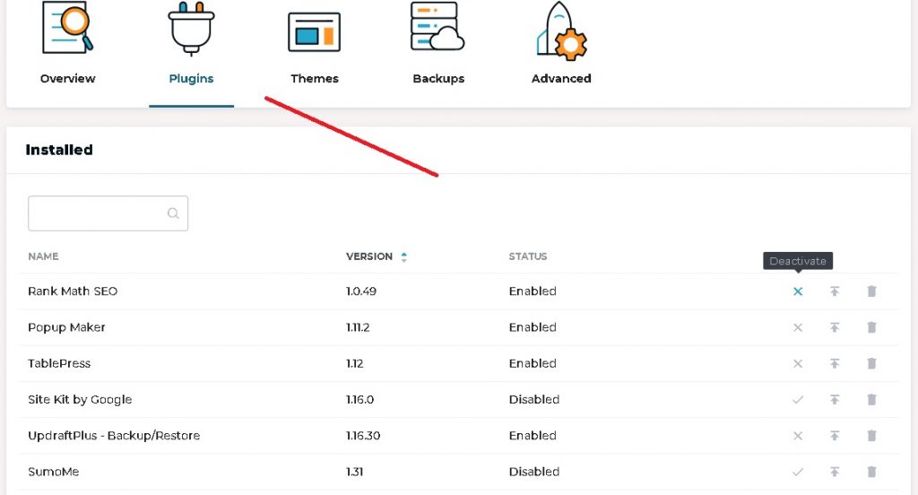The height and width of the screenshot is (495, 918).
Task: Deactivate the TablePress plugin
Action: pyautogui.click(x=797, y=364)
